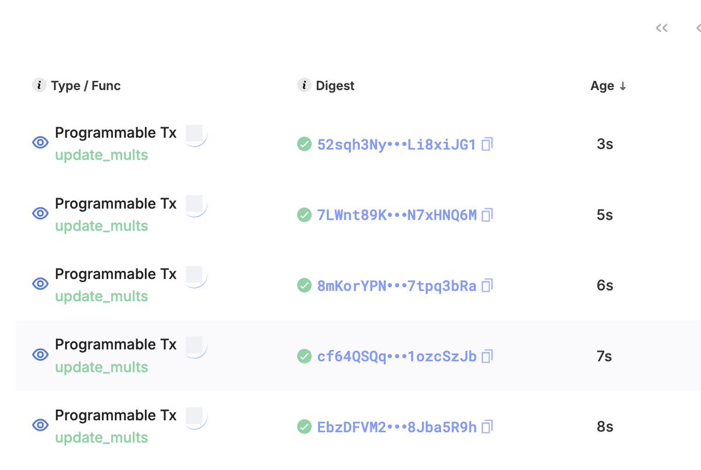Copy digest cf64QSQq•••1ozcSzJb with copy icon

click(x=487, y=356)
